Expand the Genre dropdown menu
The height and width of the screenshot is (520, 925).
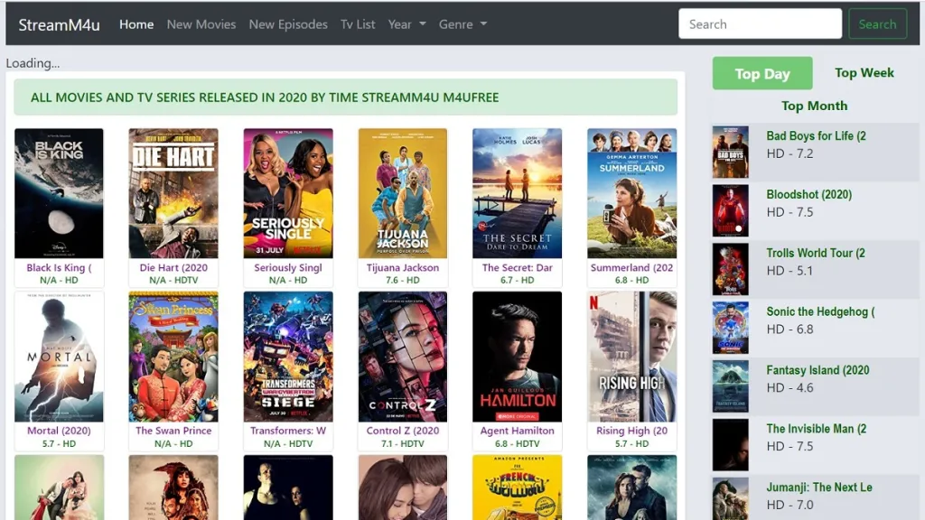[x=462, y=24]
